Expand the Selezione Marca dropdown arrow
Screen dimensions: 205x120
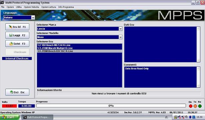121,29
